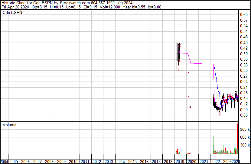The image size is (251, 164).
Task: Click the 0.12 price axis label
Action: coord(244,104)
